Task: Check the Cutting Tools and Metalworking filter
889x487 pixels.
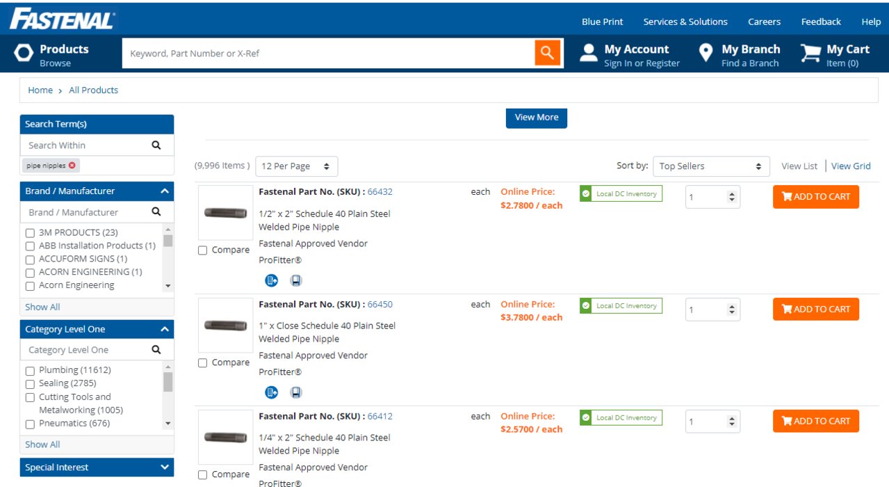Action: tap(30, 398)
